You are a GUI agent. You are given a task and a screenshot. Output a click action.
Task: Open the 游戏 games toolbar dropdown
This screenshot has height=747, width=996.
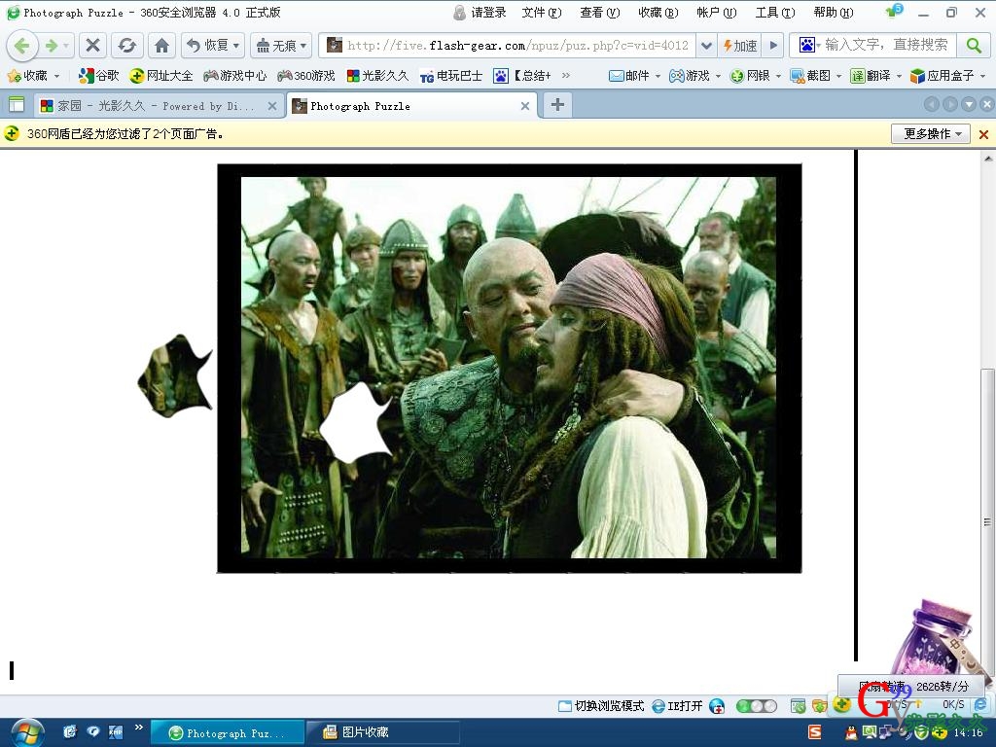tap(694, 76)
